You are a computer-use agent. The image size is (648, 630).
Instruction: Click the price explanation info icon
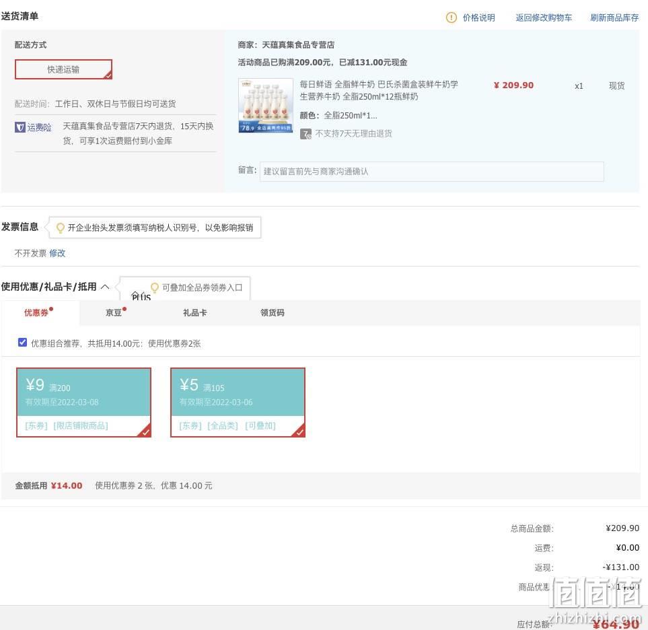[452, 17]
